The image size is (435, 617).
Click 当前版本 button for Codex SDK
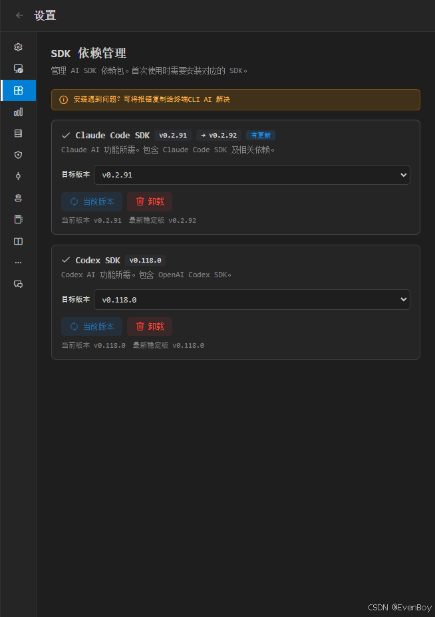tap(92, 326)
